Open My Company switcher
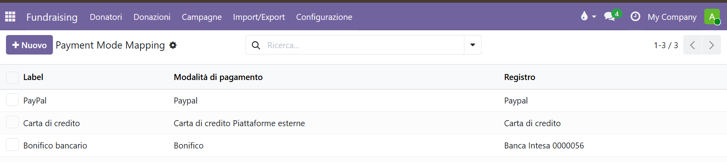The height and width of the screenshot is (162, 727). tap(672, 17)
